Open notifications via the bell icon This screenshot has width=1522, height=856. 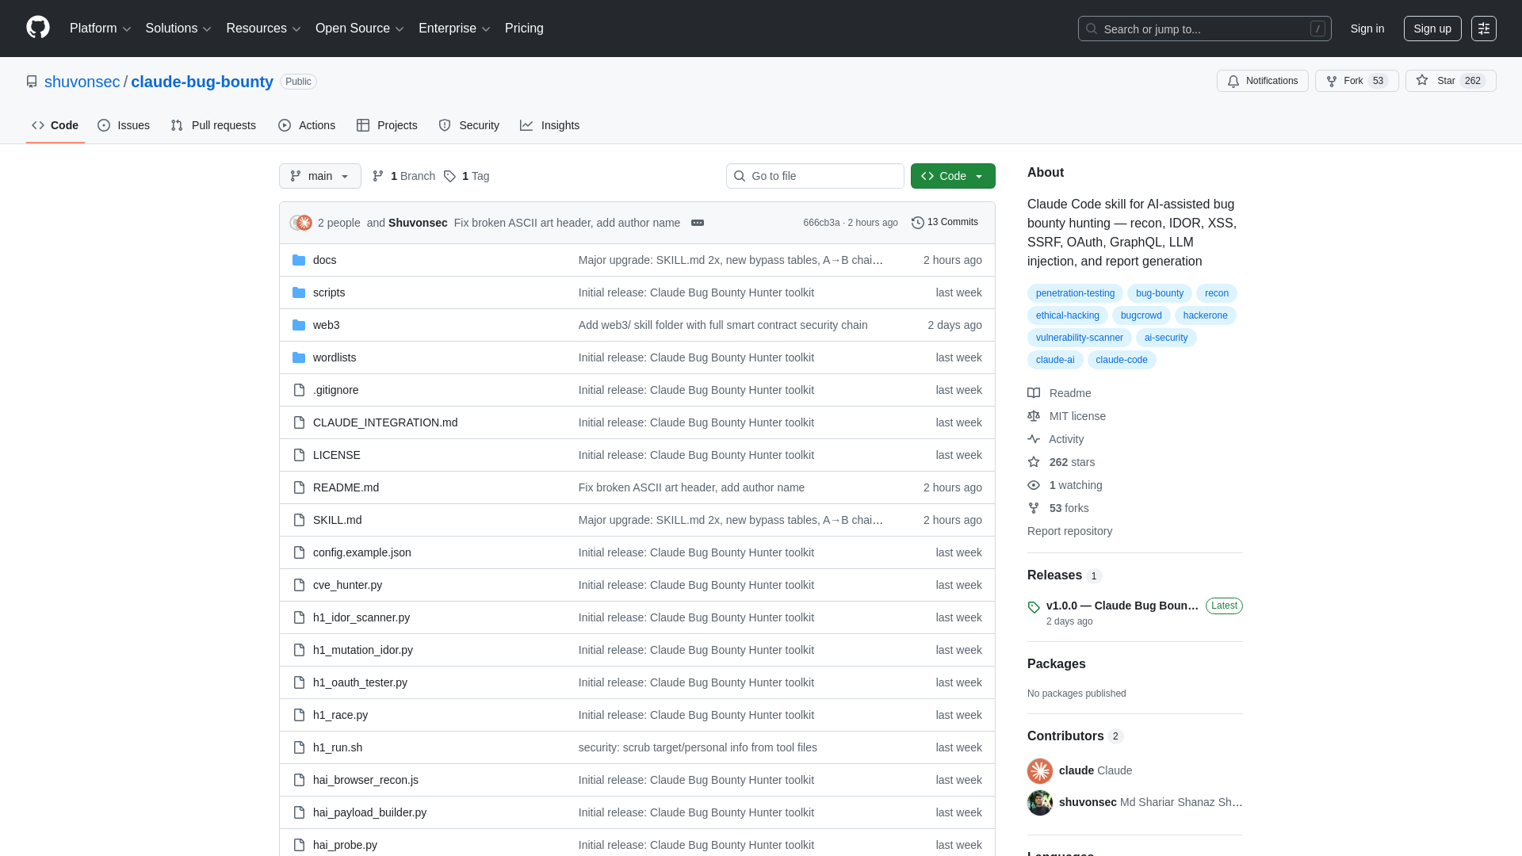(1234, 81)
